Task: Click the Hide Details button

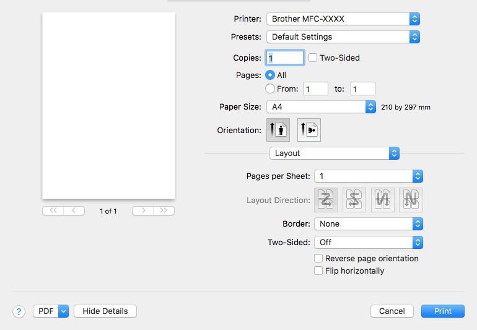Action: (x=105, y=311)
